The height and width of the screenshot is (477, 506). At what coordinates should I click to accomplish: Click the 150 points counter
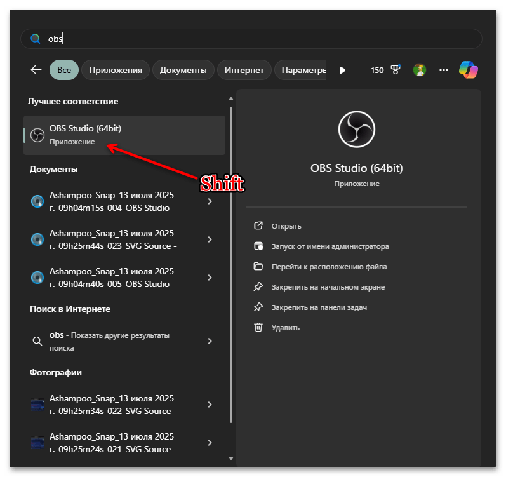(x=377, y=70)
